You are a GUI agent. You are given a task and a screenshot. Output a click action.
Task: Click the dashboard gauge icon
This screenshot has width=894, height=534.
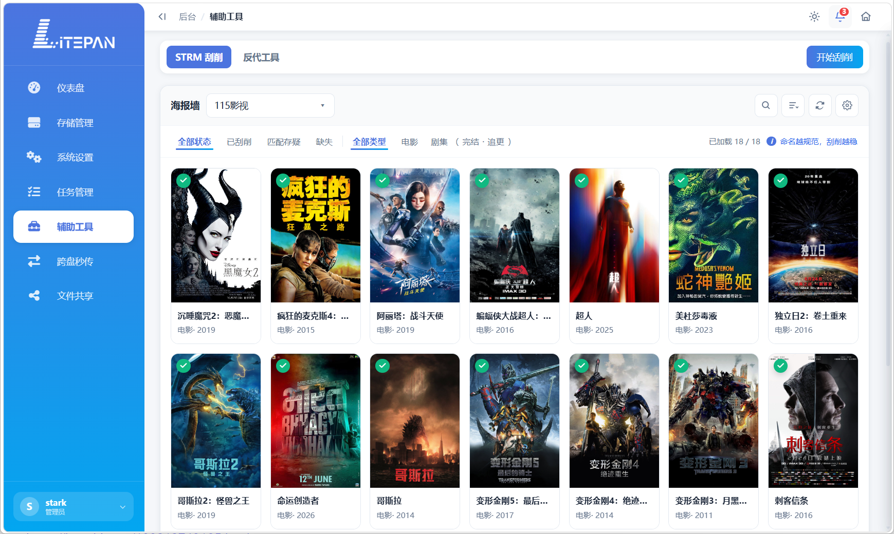tap(34, 88)
